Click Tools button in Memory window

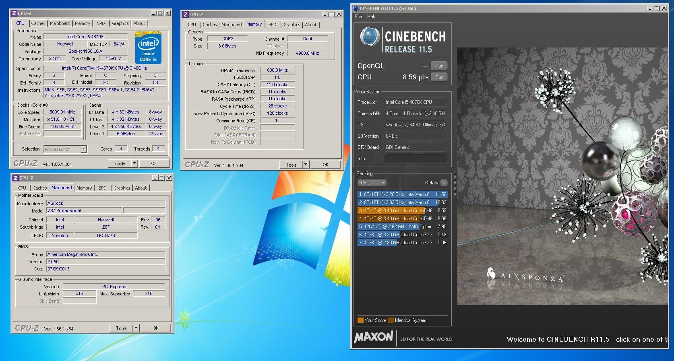point(291,165)
